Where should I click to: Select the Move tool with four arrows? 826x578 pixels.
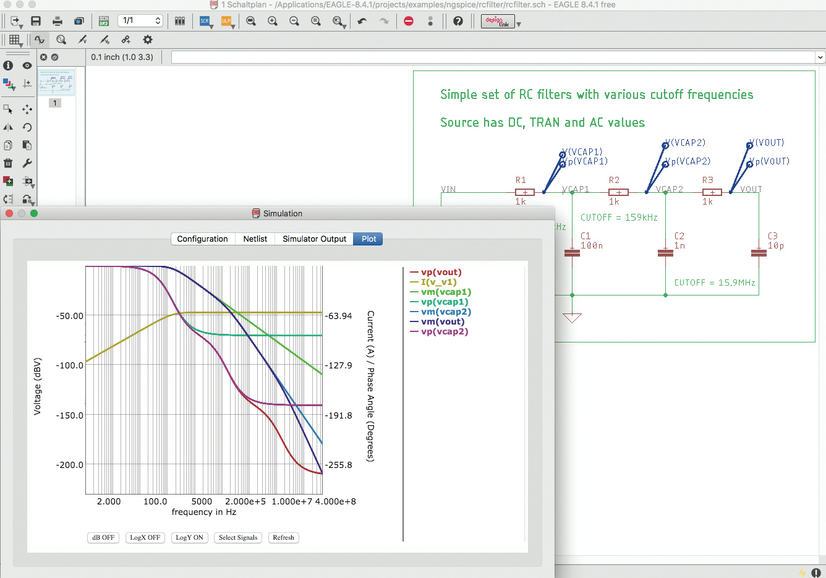27,109
